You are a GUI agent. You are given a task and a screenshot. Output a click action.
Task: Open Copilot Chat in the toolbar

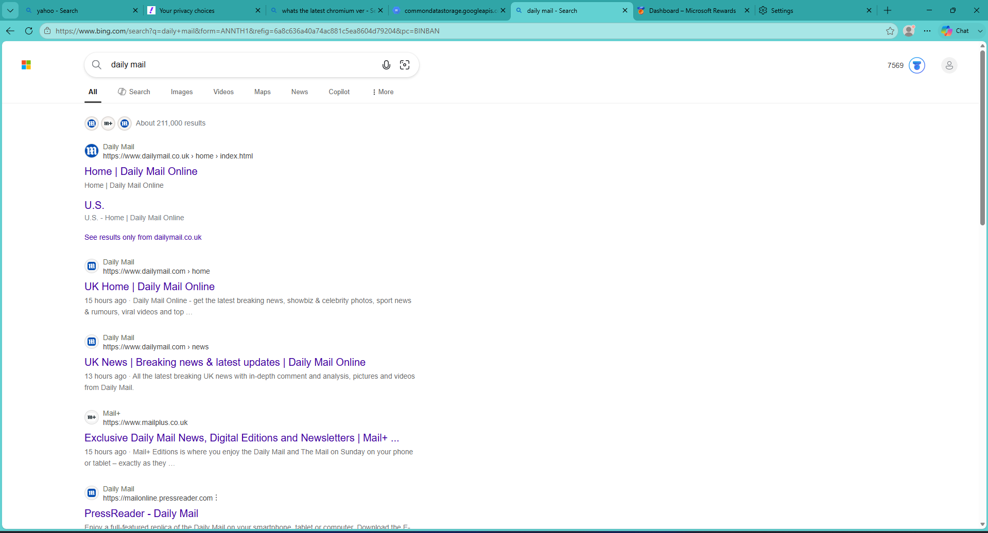pyautogui.click(x=955, y=31)
